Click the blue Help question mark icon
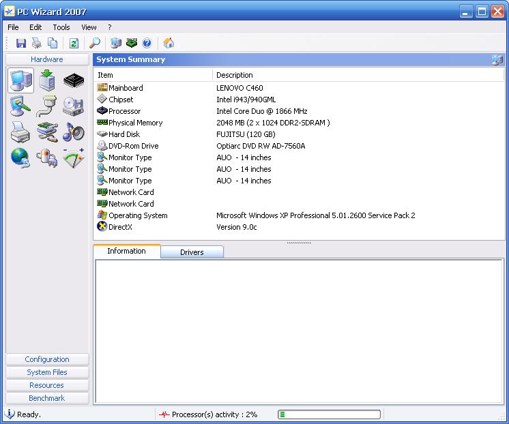 click(147, 43)
